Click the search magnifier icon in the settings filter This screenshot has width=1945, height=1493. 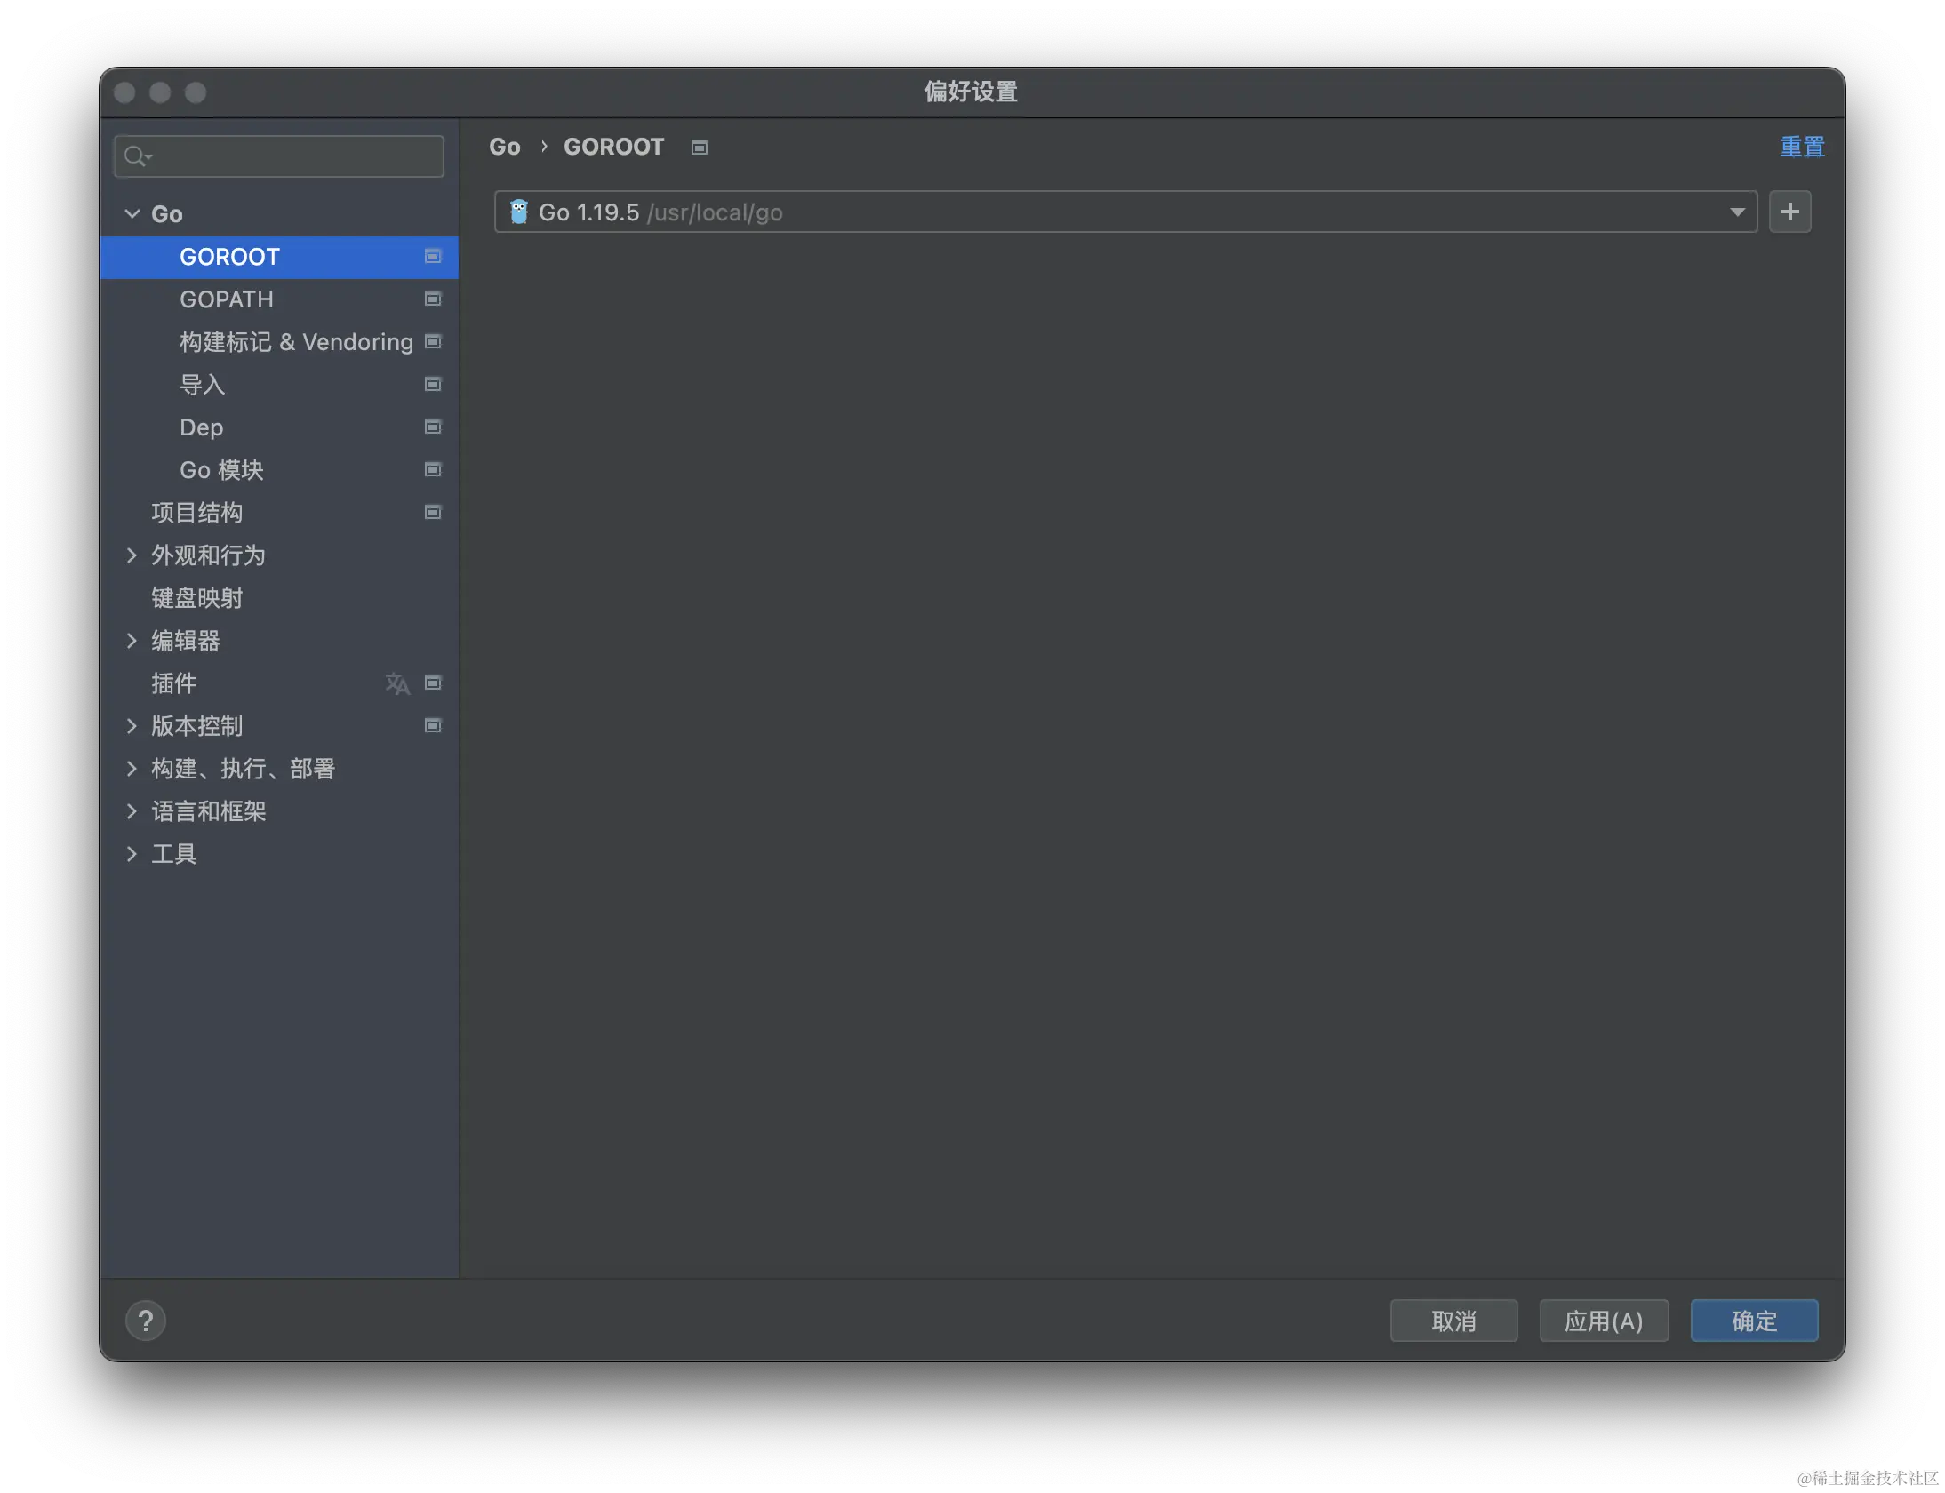(x=136, y=156)
